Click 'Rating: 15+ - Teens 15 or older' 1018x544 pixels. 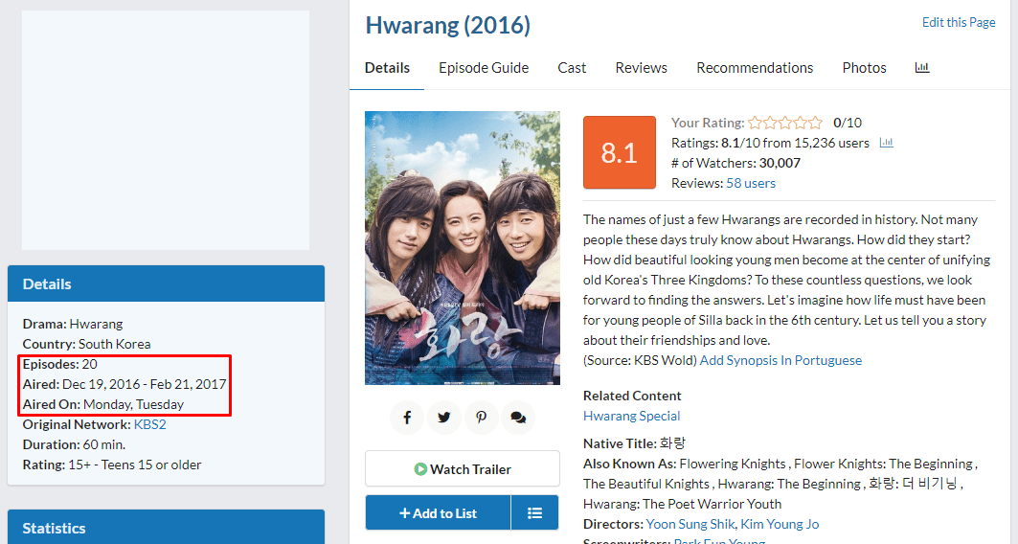click(x=112, y=465)
